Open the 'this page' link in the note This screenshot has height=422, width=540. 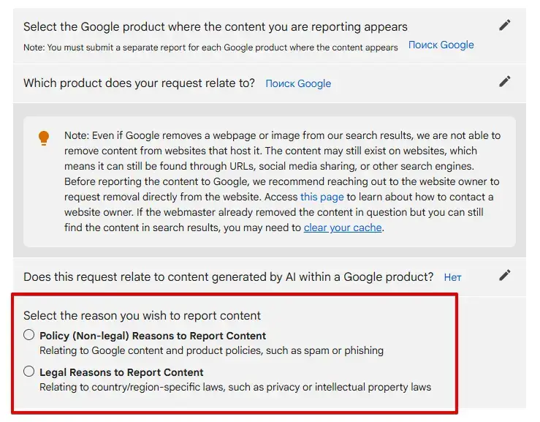point(322,197)
